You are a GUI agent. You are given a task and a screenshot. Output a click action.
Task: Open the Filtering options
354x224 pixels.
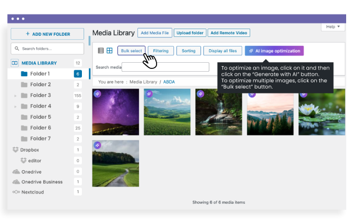pyautogui.click(x=160, y=51)
